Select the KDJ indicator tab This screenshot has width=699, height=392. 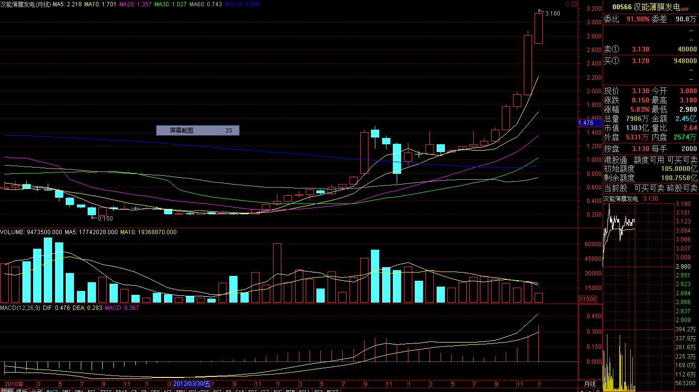tap(253, 390)
